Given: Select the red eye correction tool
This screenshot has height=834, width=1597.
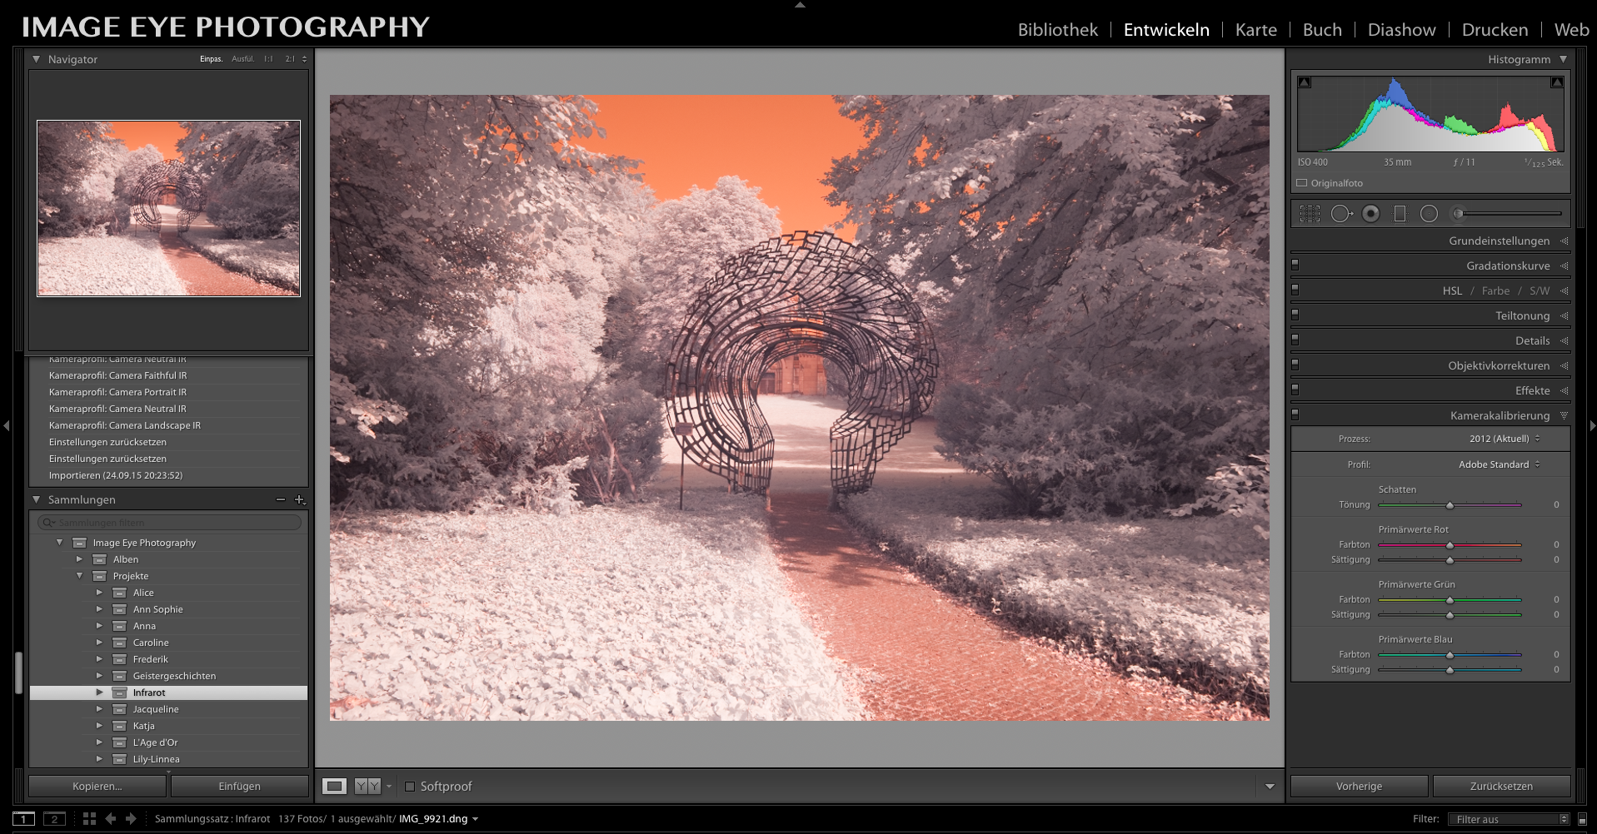Looking at the screenshot, I should point(1370,214).
